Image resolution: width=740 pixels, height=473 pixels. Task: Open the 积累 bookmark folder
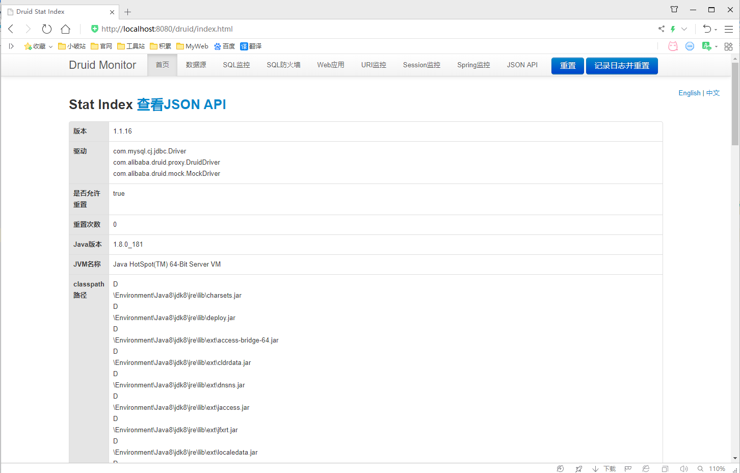tap(161, 46)
